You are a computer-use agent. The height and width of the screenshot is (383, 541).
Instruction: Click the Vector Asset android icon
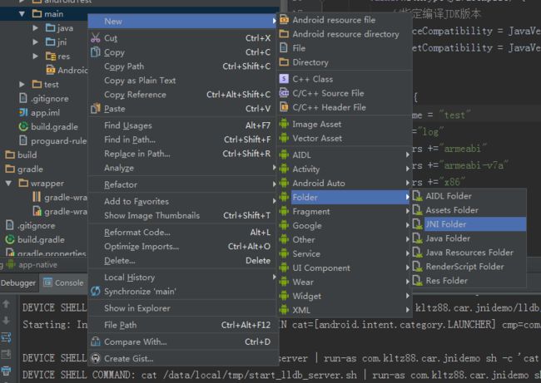[284, 138]
